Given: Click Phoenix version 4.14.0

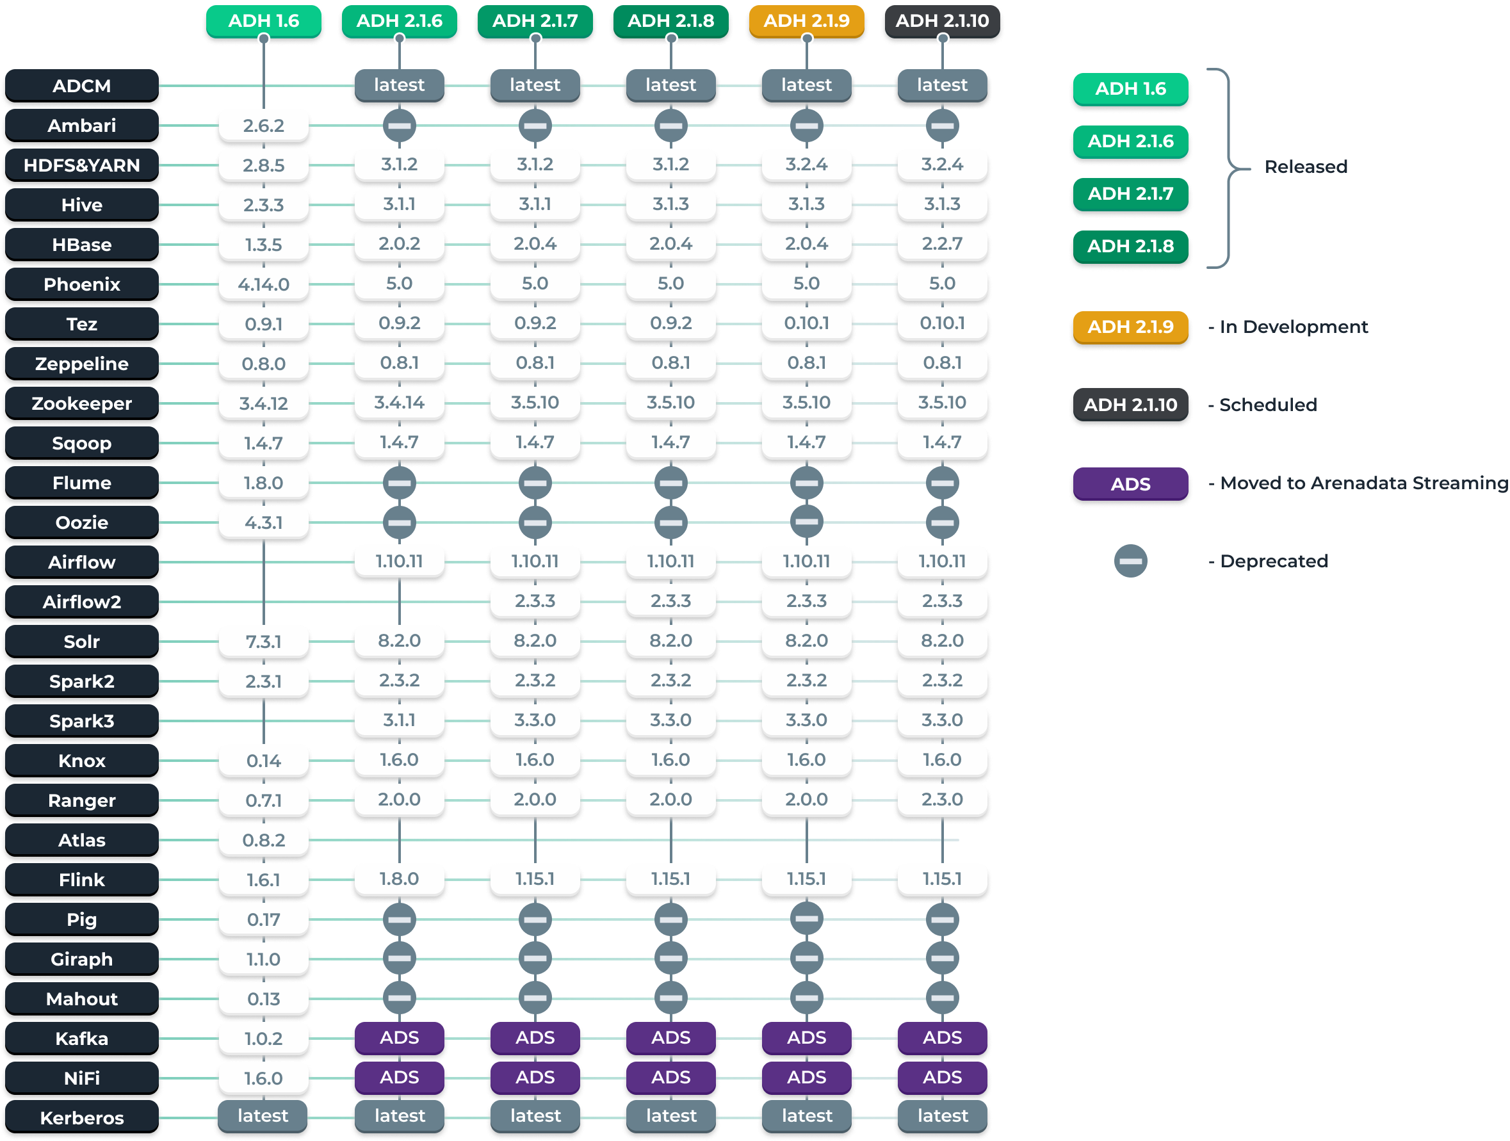Looking at the screenshot, I should click(x=263, y=284).
